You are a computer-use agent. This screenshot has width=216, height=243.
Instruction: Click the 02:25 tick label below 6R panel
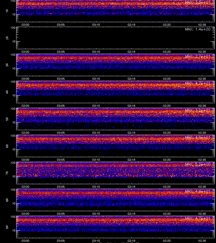point(202,160)
